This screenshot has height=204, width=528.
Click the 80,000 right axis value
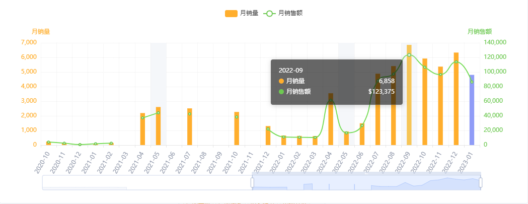[x=494, y=86]
